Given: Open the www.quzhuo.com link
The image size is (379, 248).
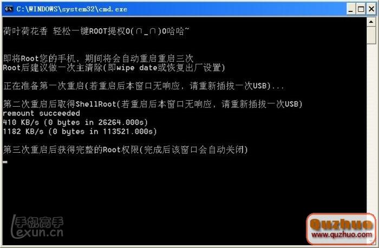Looking at the screenshot, I should [x=342, y=234].
